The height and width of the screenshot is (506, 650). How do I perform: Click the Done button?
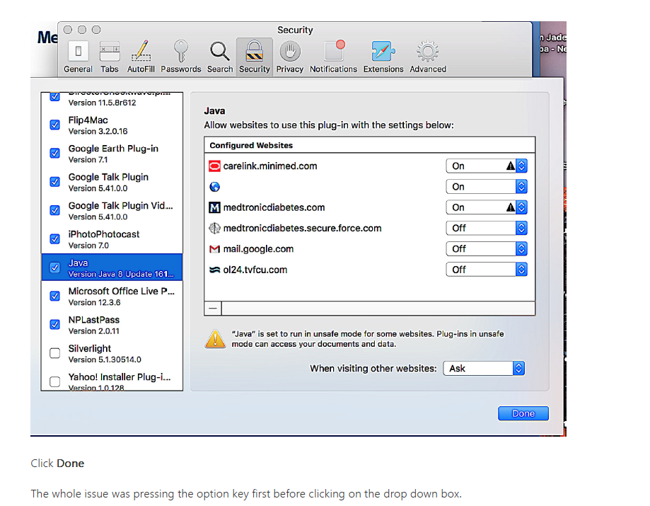coord(523,413)
